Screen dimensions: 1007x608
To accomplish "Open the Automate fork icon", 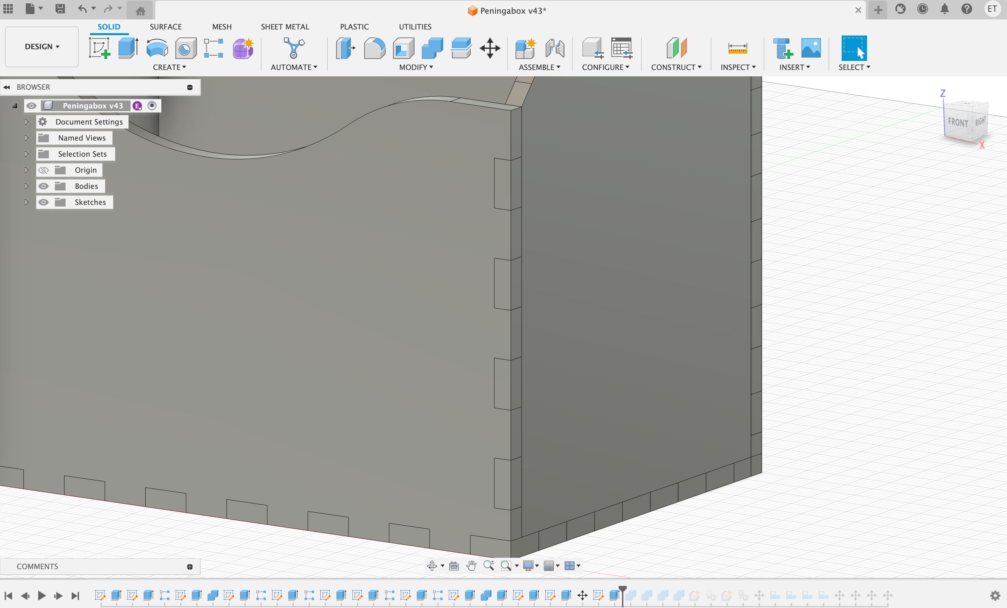I will (294, 48).
